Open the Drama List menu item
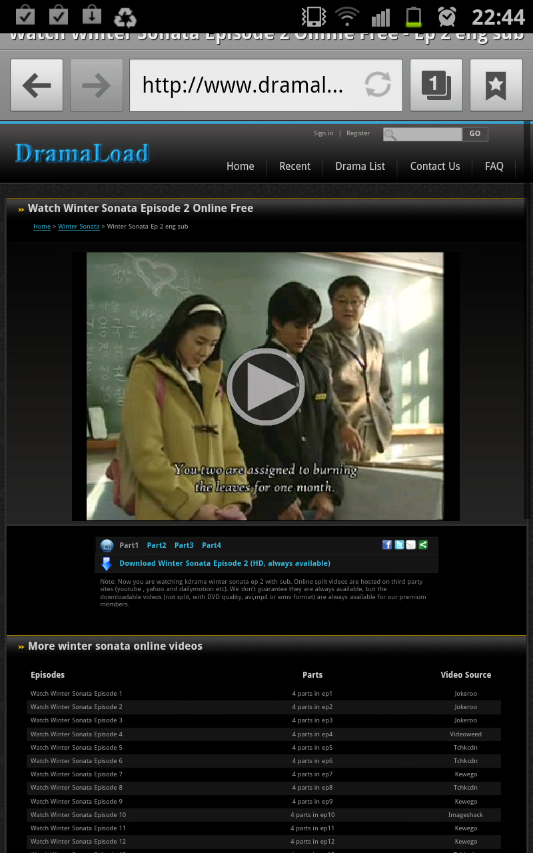 point(360,167)
